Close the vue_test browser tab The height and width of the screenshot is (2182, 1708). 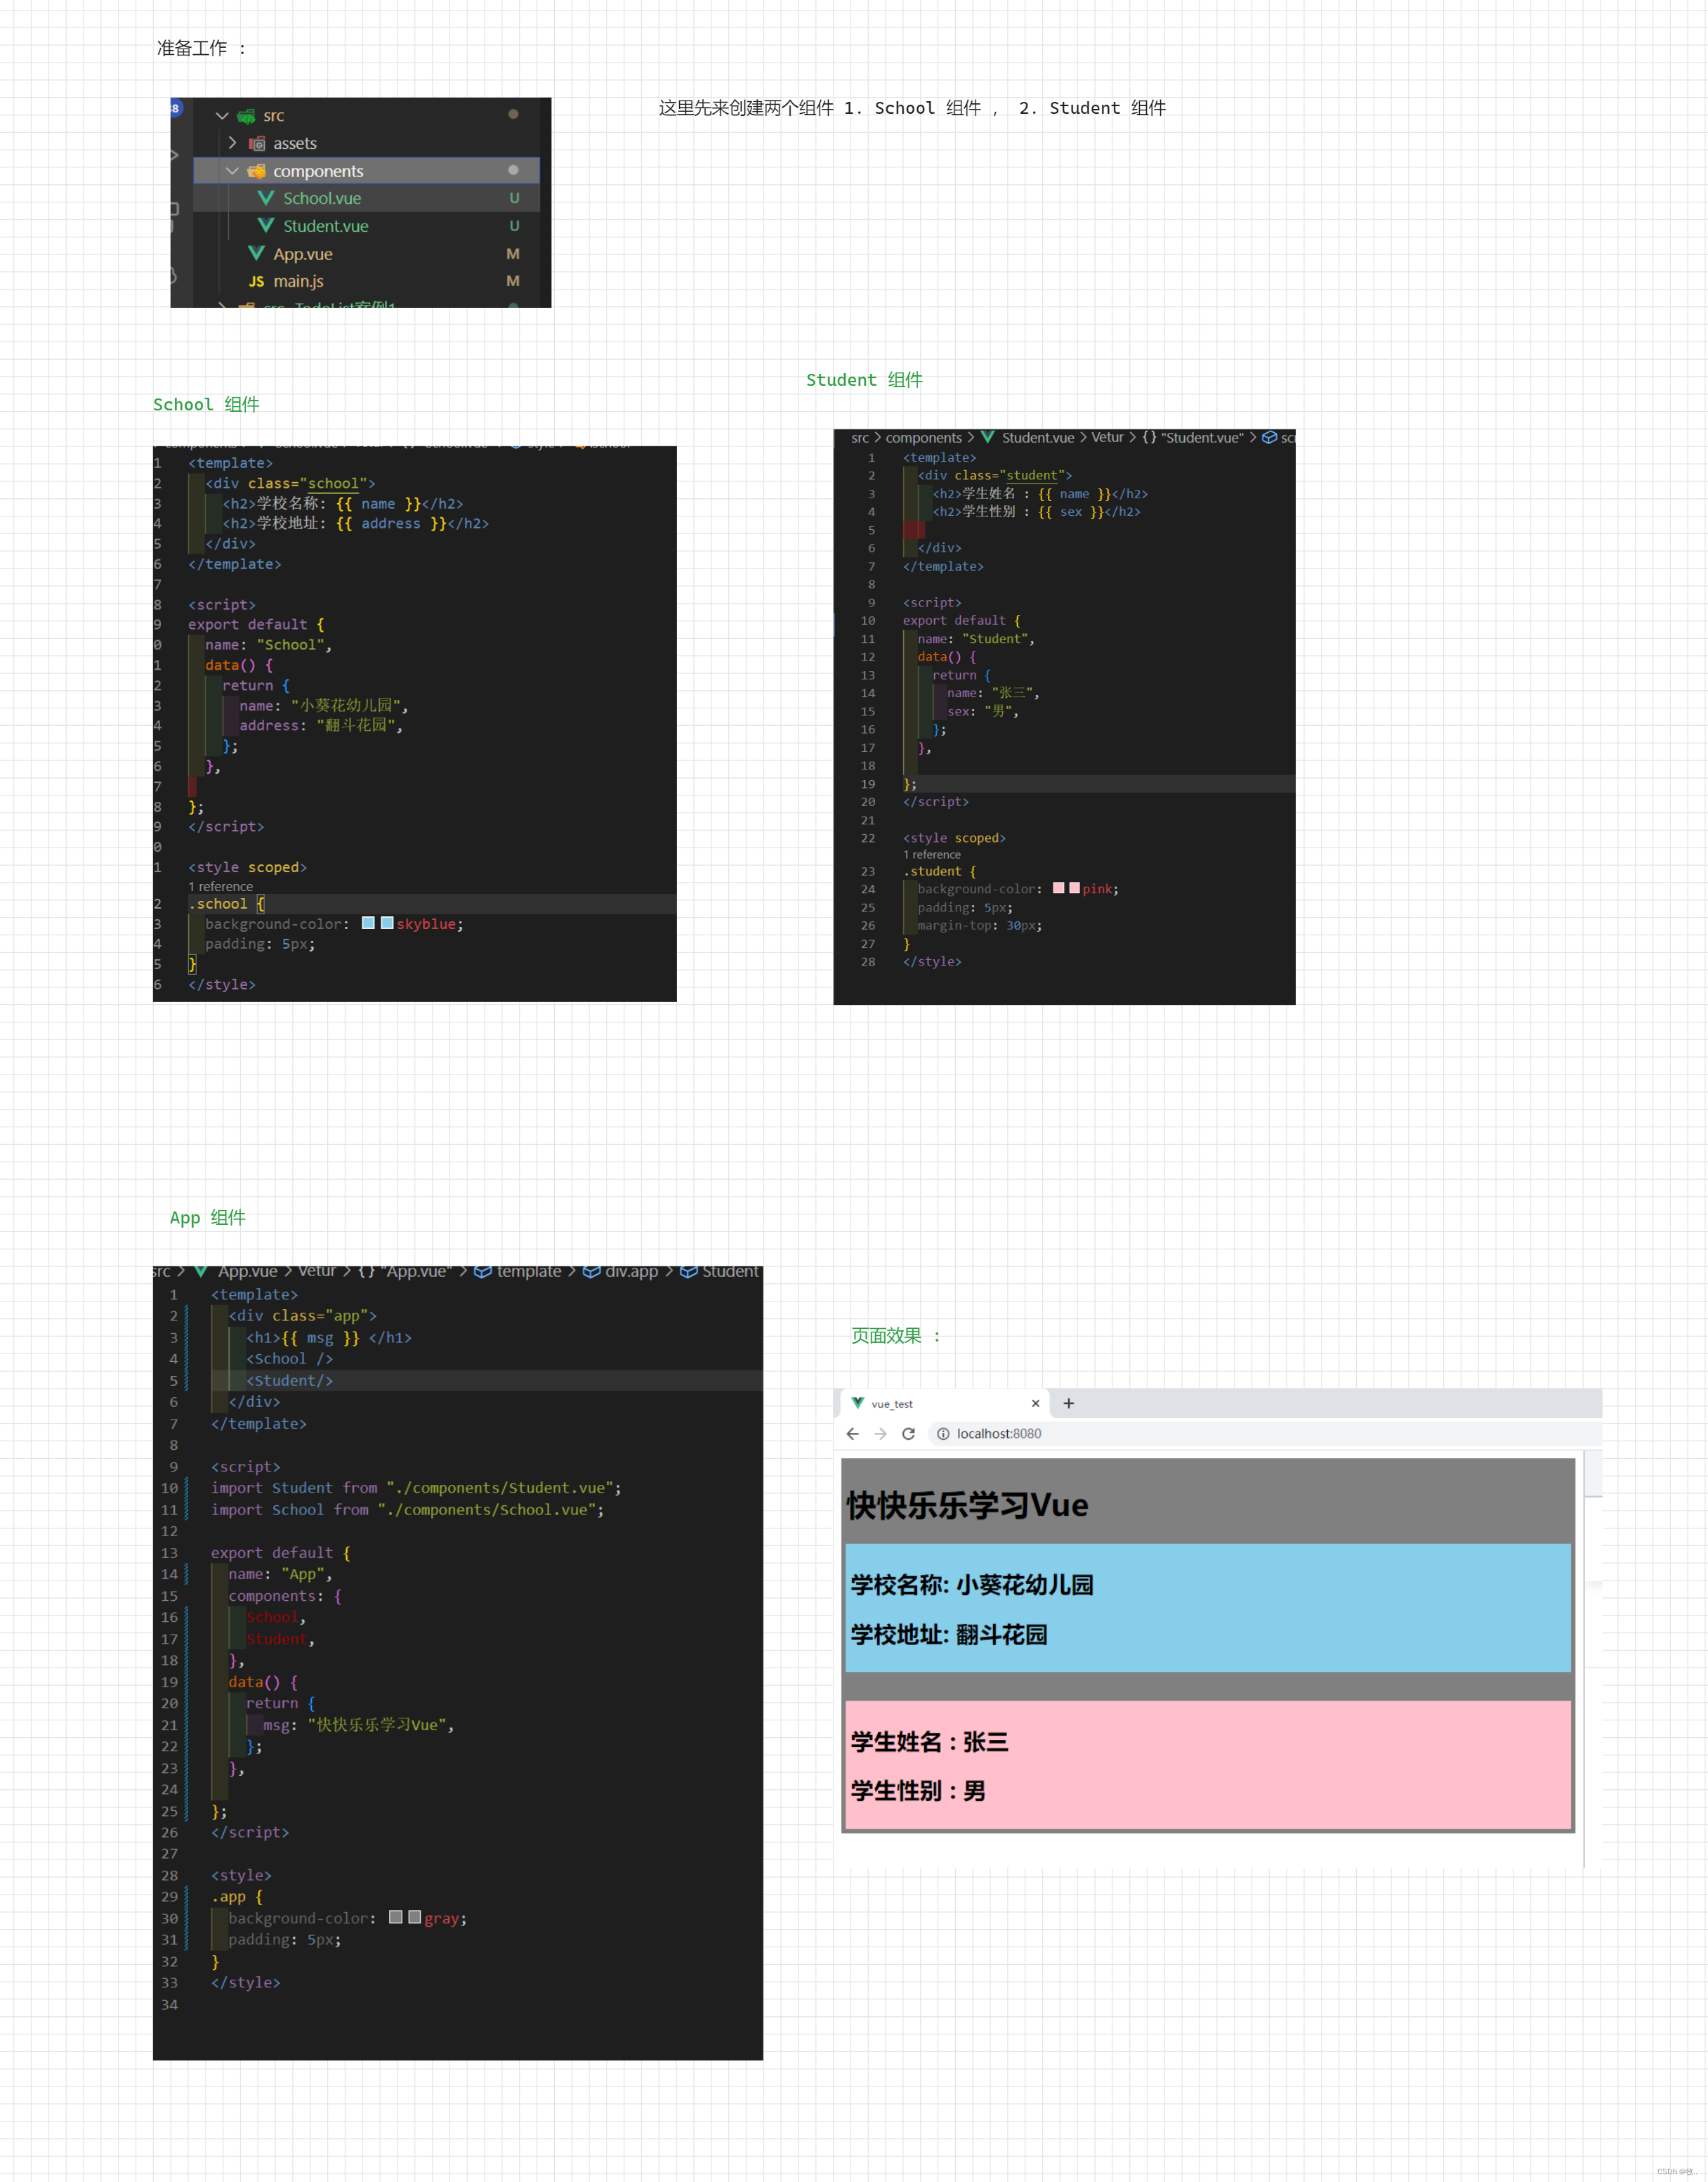1035,1403
